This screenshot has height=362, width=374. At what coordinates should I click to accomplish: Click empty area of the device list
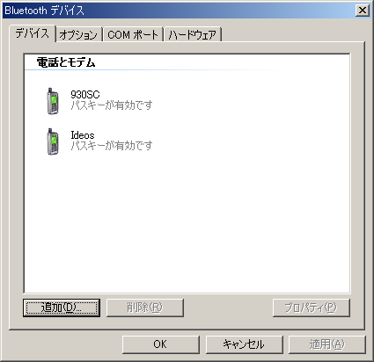point(187,222)
